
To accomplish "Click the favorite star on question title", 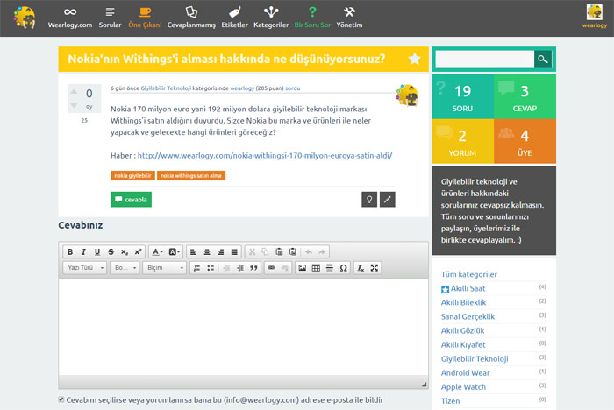I will pyautogui.click(x=414, y=60).
